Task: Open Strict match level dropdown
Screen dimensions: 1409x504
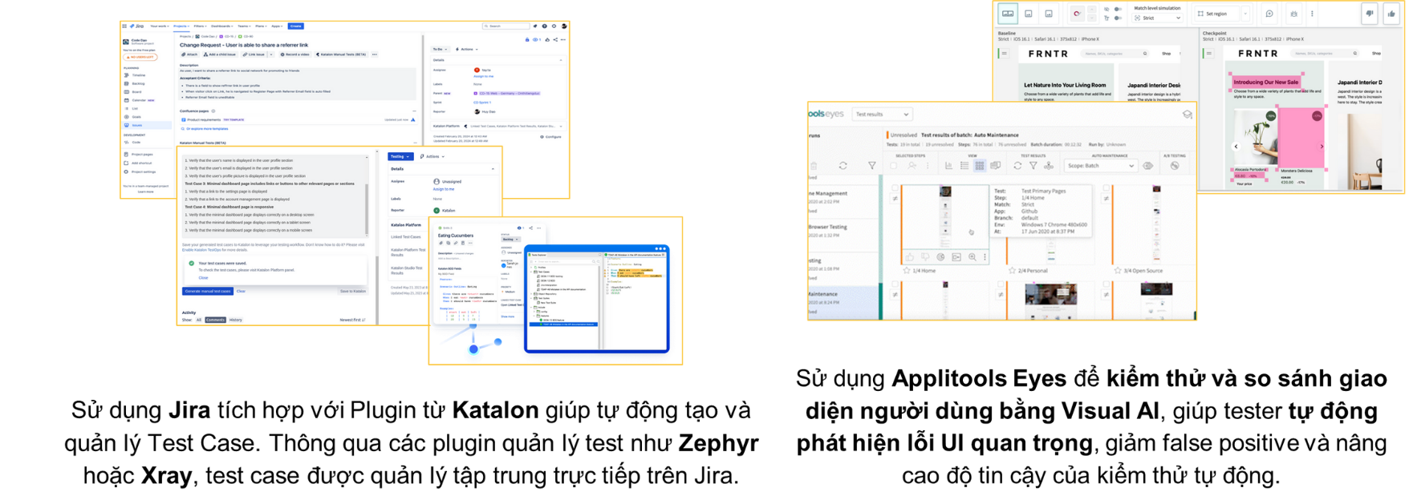Action: (1157, 18)
